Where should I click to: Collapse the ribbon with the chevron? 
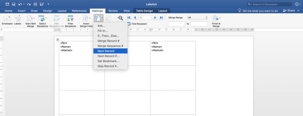299,11
